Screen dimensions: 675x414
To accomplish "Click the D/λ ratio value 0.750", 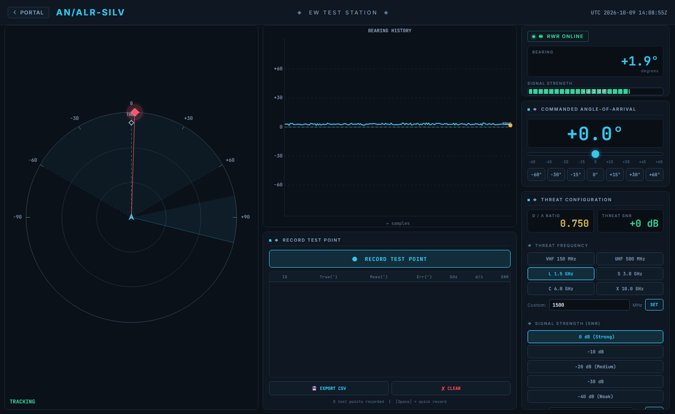I will 574,224.
